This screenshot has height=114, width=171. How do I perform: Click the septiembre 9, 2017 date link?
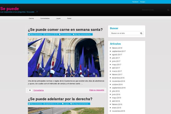53,104
